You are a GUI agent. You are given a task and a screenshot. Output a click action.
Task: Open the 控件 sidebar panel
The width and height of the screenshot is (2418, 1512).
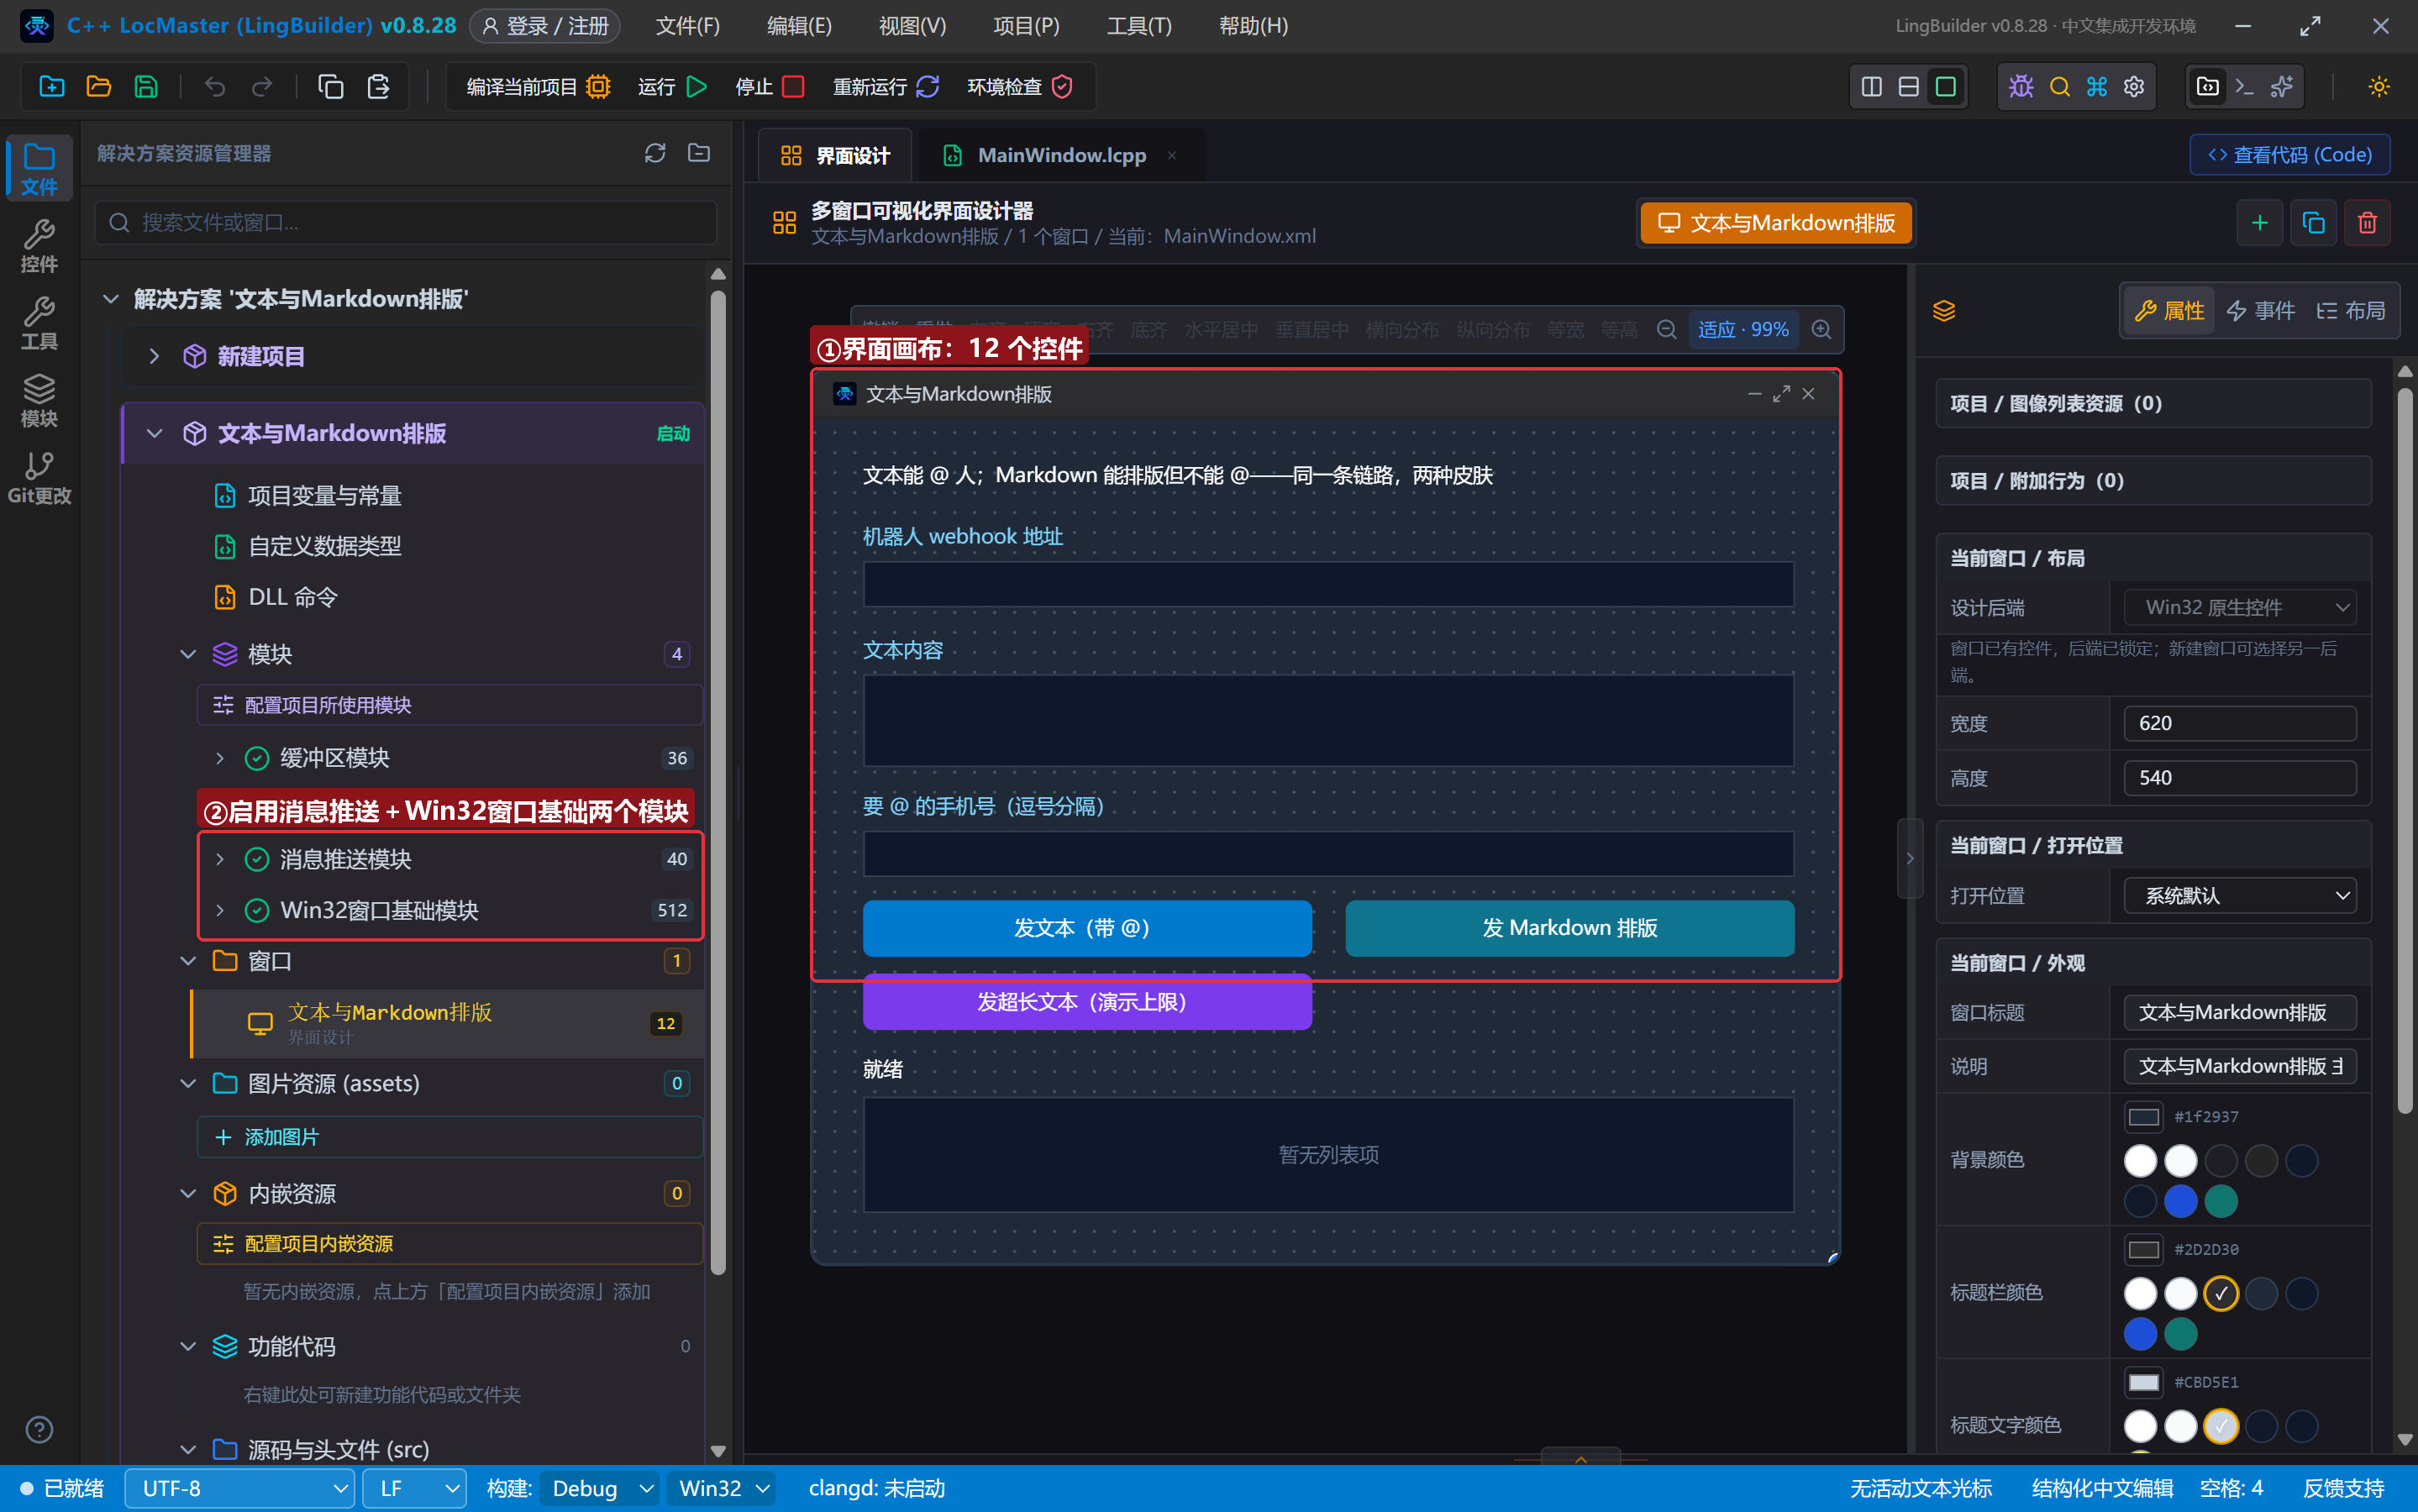39,246
